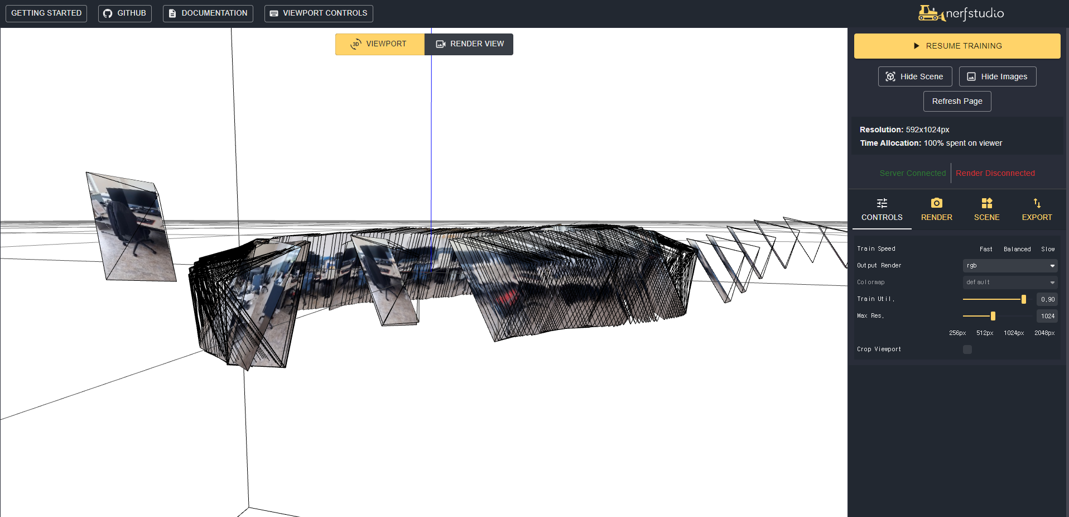Toggle Hide Images
Viewport: 1069px width, 517px height.
point(997,76)
